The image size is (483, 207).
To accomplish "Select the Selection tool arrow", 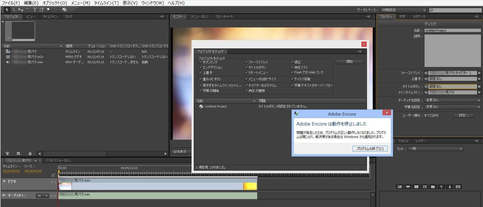I will click(7, 10).
